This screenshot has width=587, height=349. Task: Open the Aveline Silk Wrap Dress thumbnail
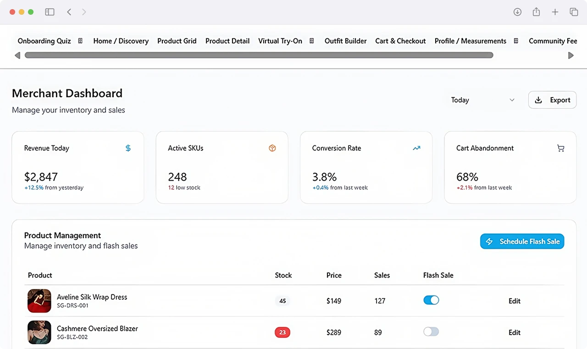(x=39, y=301)
